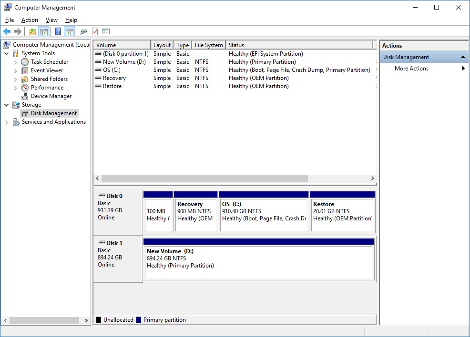Select the OS (C:) volume list row
This screenshot has width=470, height=337.
click(235, 70)
